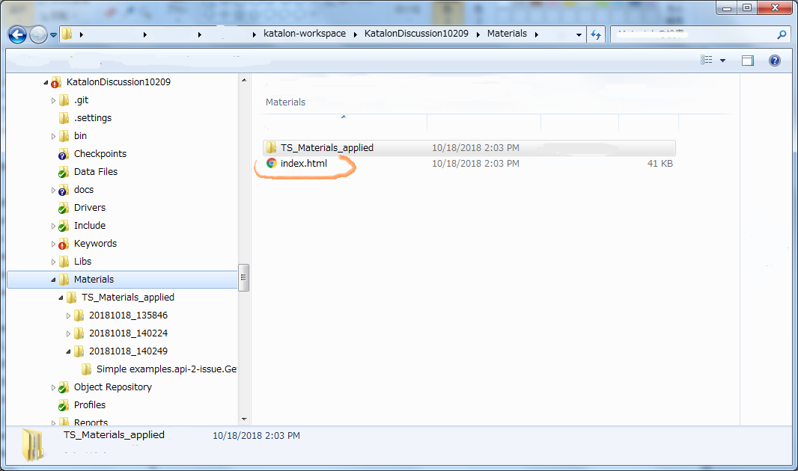Click the Forward navigation arrow button
This screenshot has height=471, width=798.
click(x=38, y=34)
